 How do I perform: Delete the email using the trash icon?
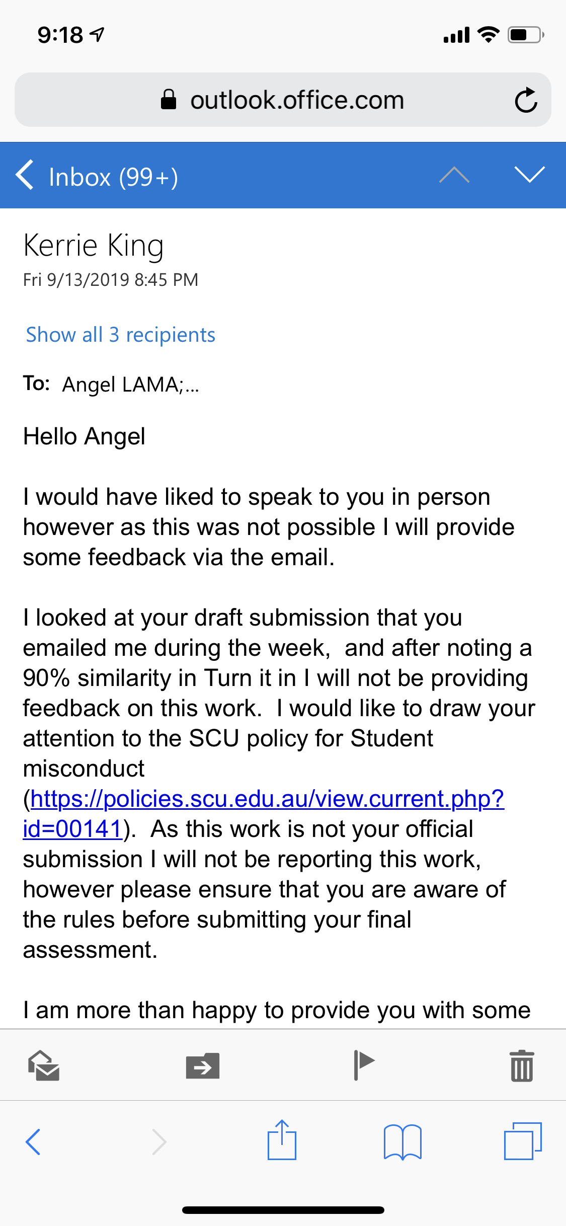522,1066
